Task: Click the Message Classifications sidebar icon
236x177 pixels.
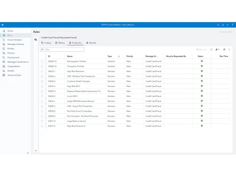Action: pos(4,62)
